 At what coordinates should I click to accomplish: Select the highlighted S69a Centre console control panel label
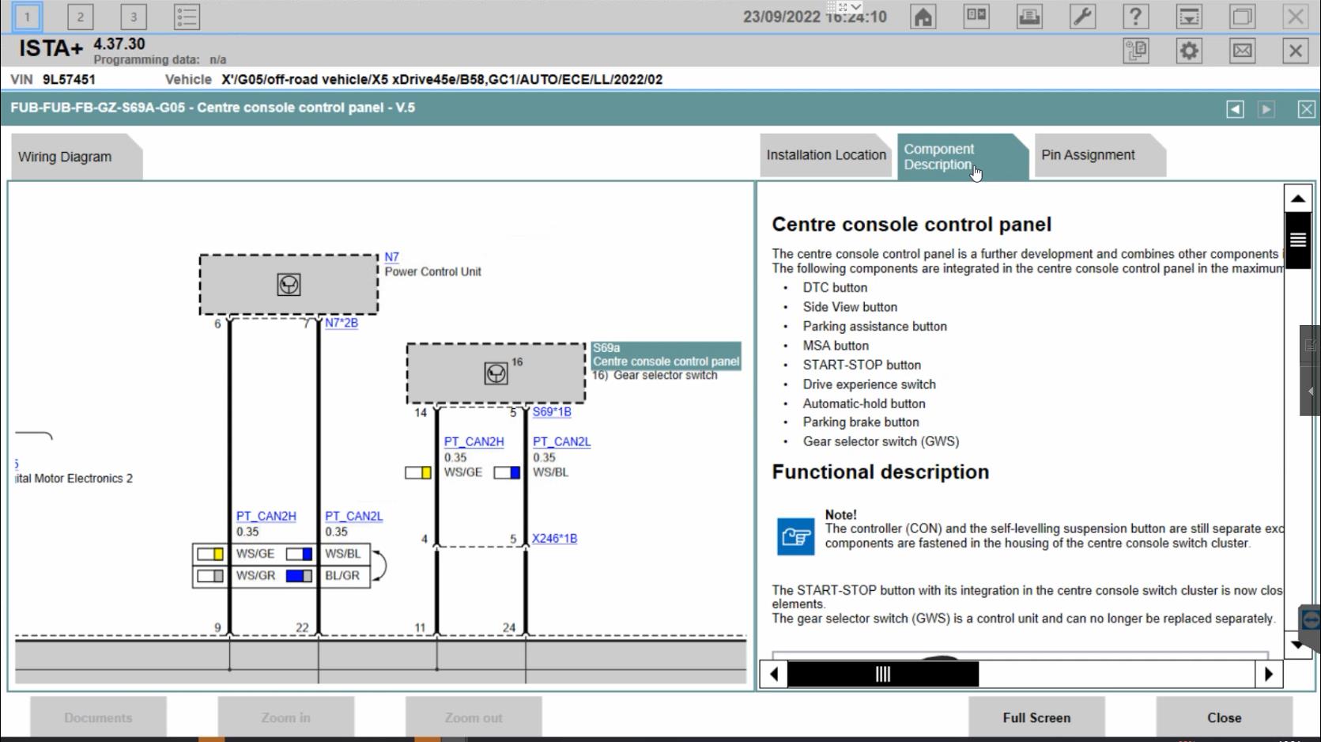point(666,355)
